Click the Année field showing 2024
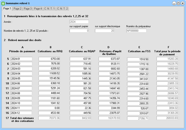 pos(79,22)
